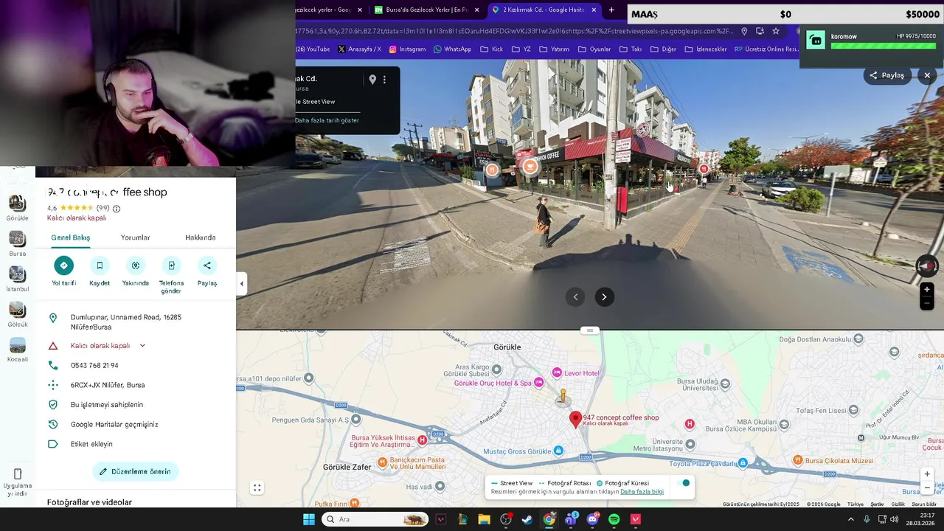This screenshot has height=531, width=944.
Task: Toggle the Street View layer switch
Action: coord(684,483)
